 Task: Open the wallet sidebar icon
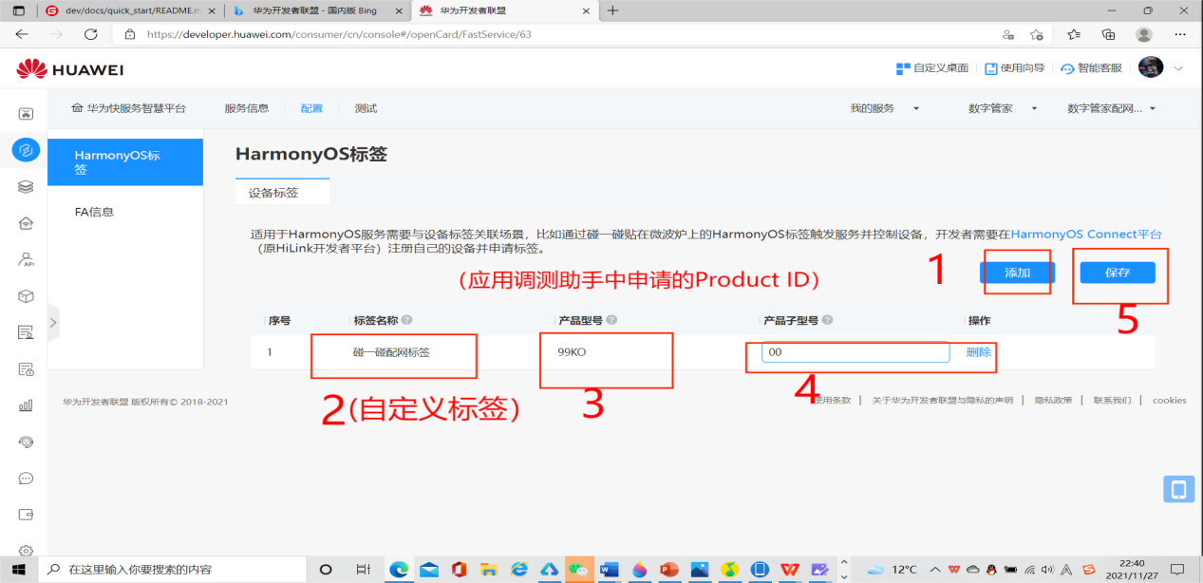point(26,515)
